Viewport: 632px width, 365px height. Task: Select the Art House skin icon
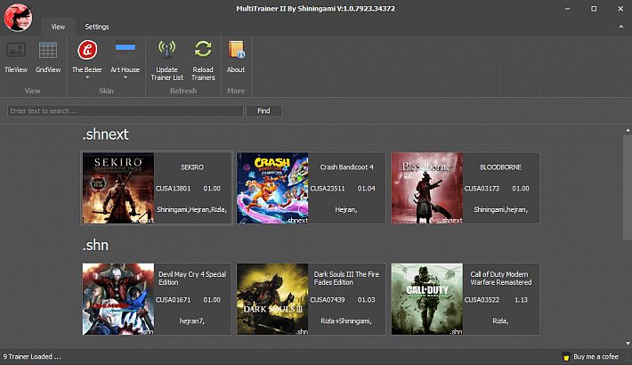pyautogui.click(x=125, y=48)
